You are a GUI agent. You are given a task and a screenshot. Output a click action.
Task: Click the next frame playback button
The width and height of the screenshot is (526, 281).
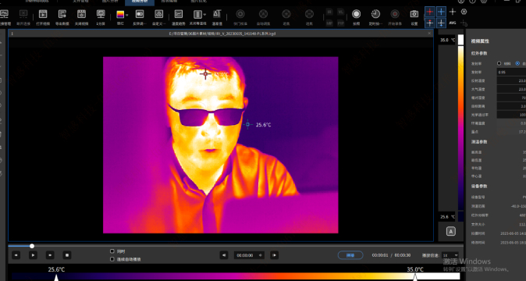click(50, 255)
